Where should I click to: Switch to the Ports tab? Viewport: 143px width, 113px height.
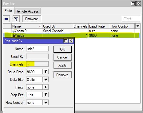click(x=8, y=11)
